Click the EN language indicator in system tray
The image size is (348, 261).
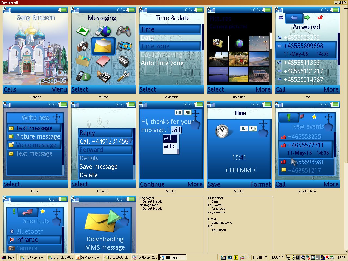(298, 257)
